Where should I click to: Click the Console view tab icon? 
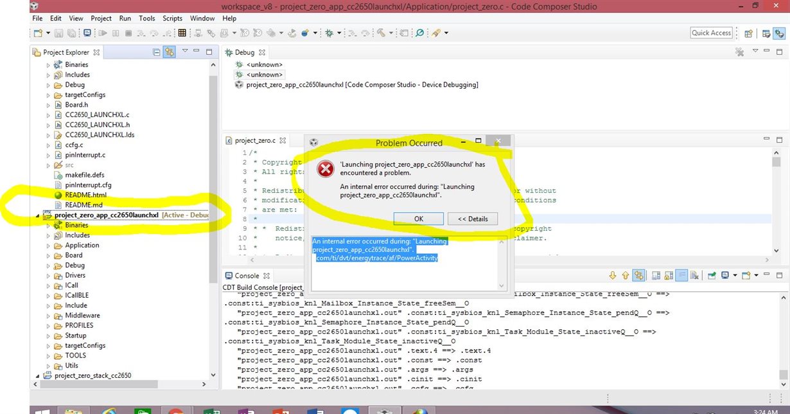tap(229, 275)
